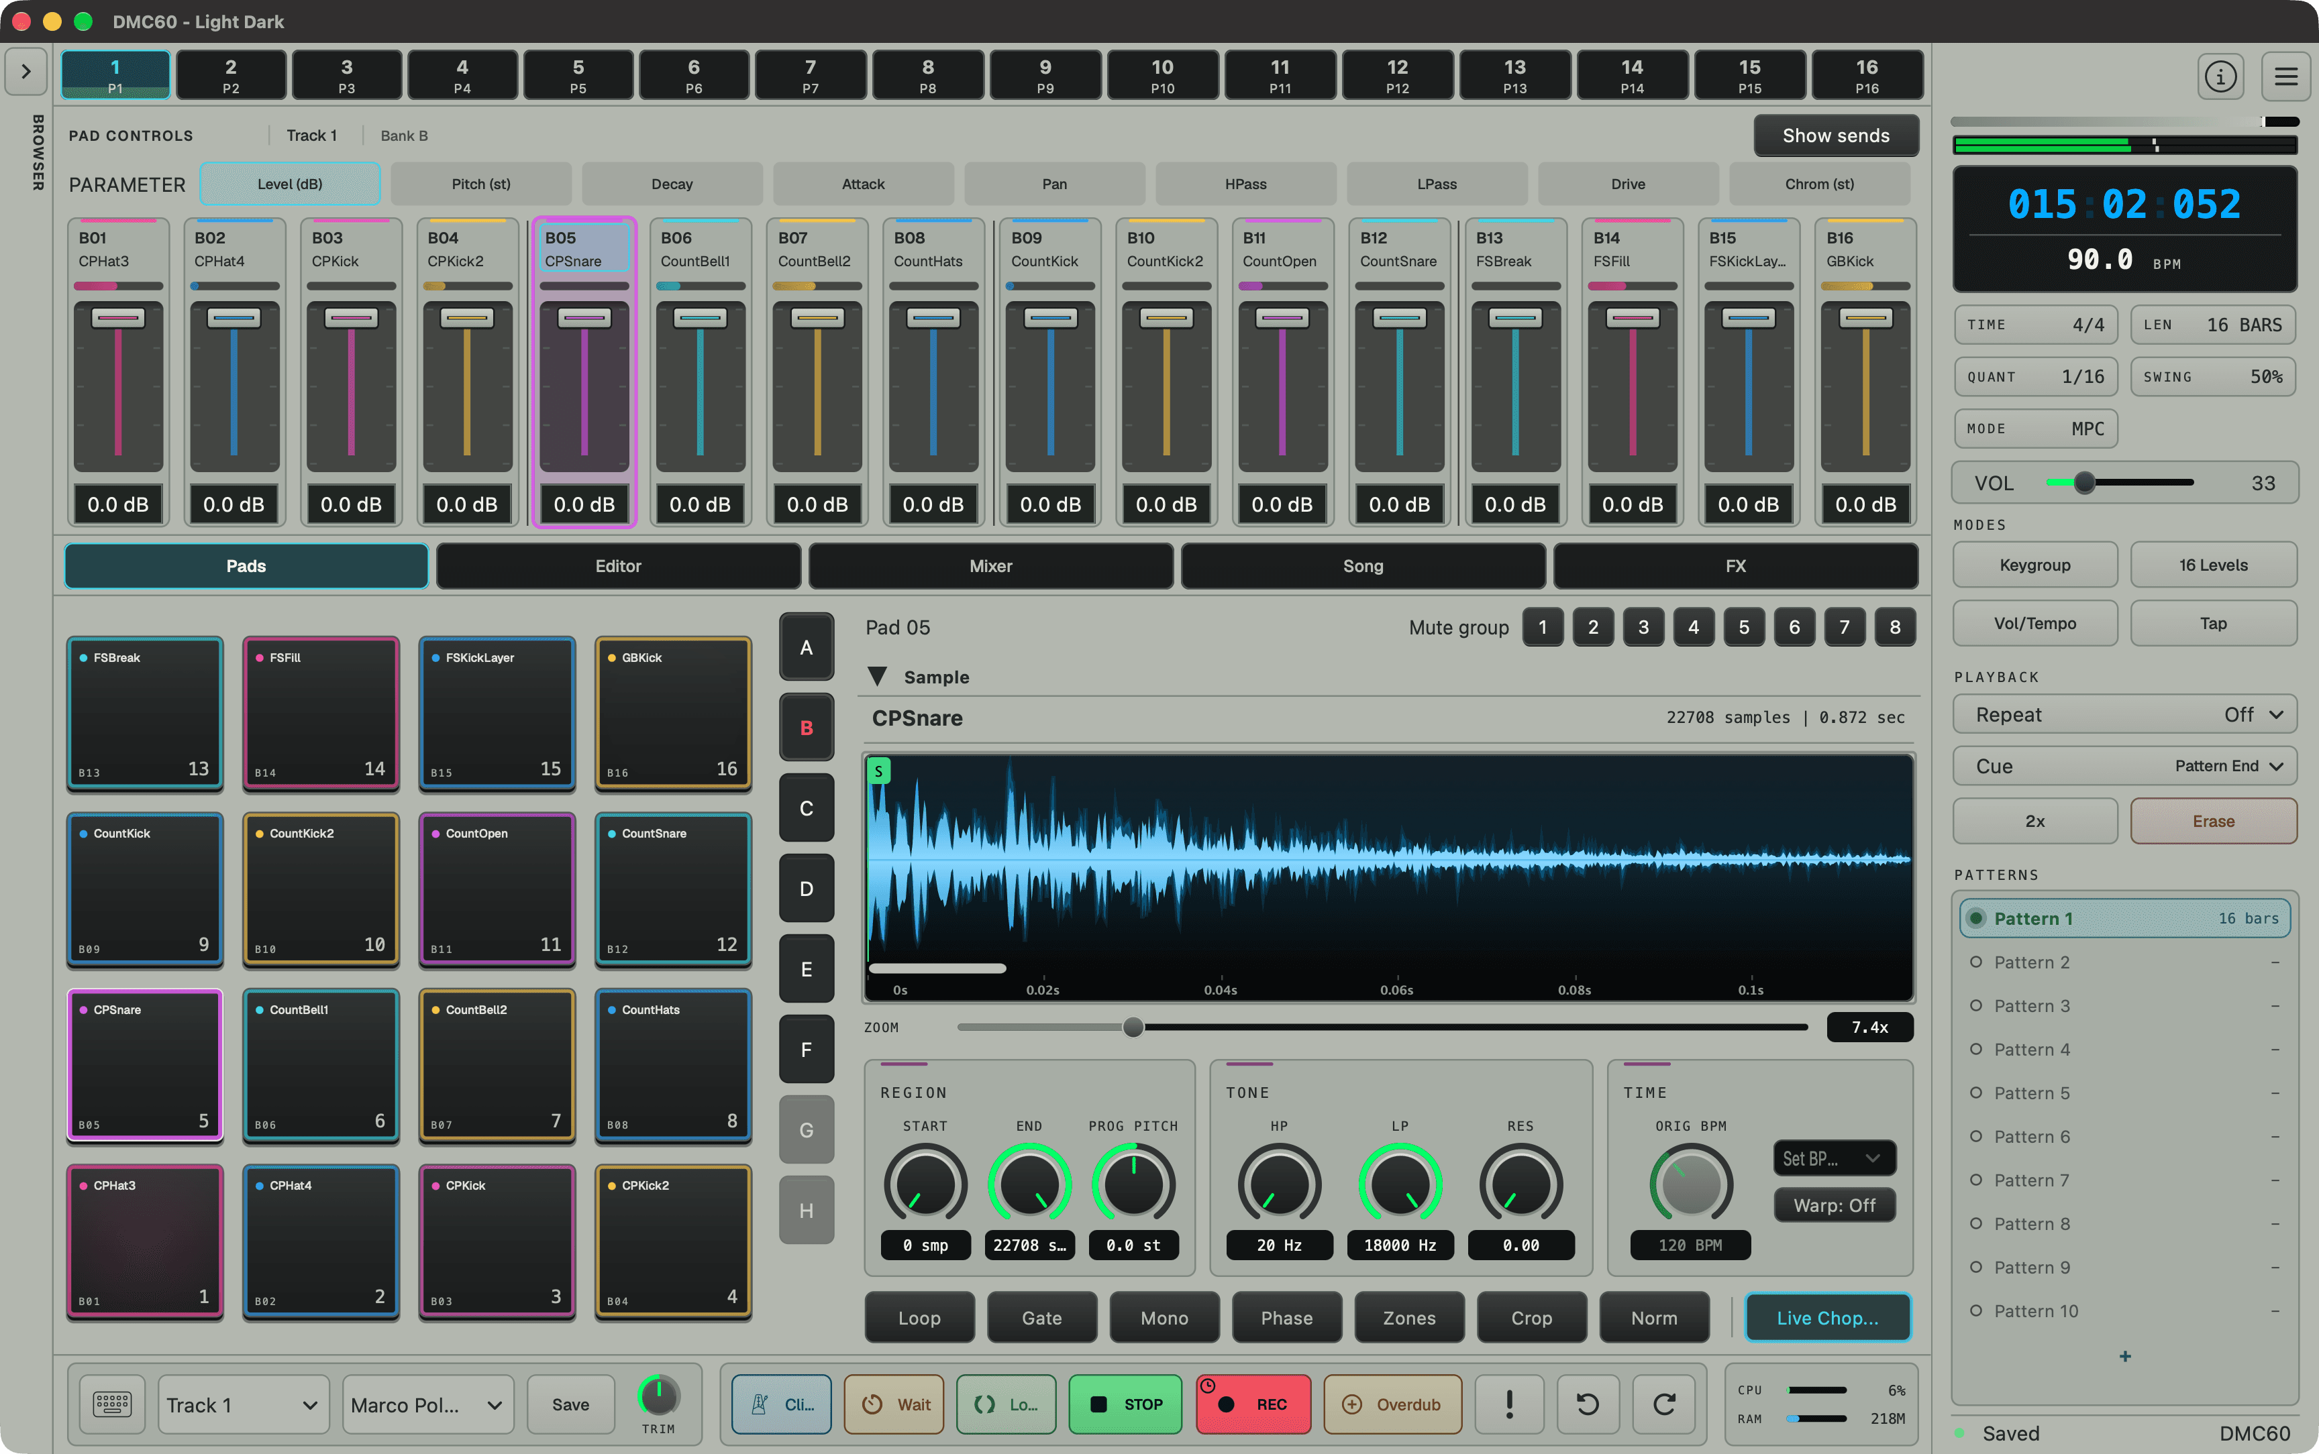Open the Cue Pattern End dropdown
Screen dimensions: 2319x1454
(x=2124, y=767)
